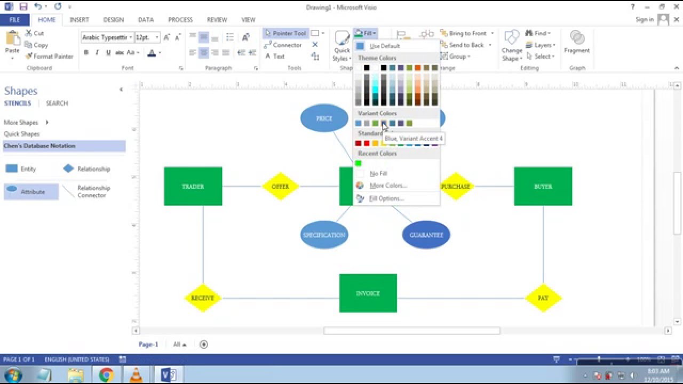Viewport: 683px width, 384px height.
Task: Click Bring to Front button
Action: tap(463, 33)
